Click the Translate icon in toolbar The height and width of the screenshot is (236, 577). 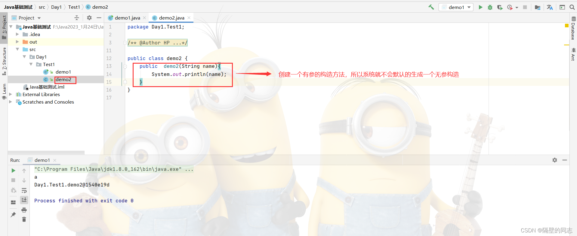click(x=550, y=7)
